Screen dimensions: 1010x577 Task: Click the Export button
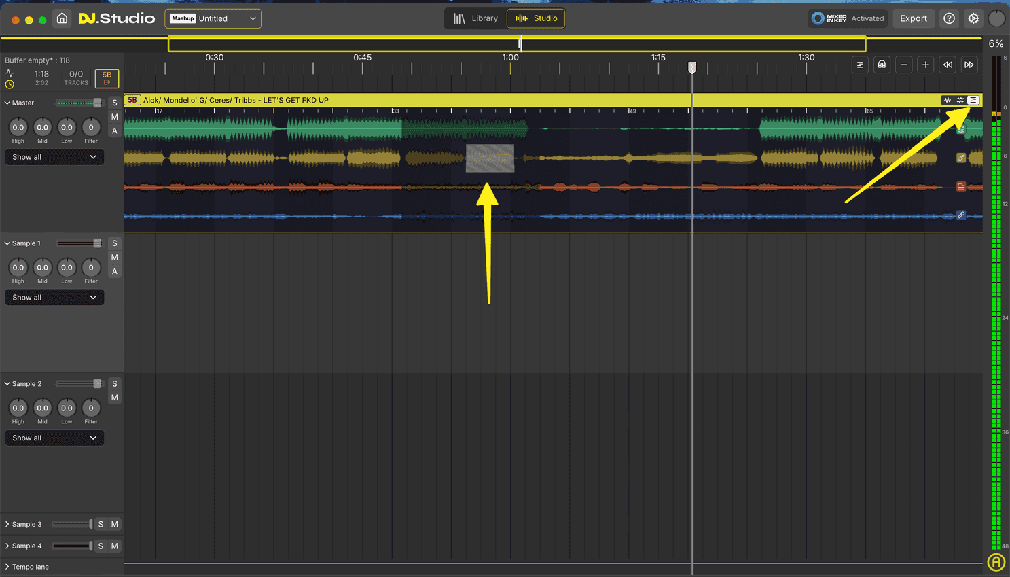coord(913,18)
